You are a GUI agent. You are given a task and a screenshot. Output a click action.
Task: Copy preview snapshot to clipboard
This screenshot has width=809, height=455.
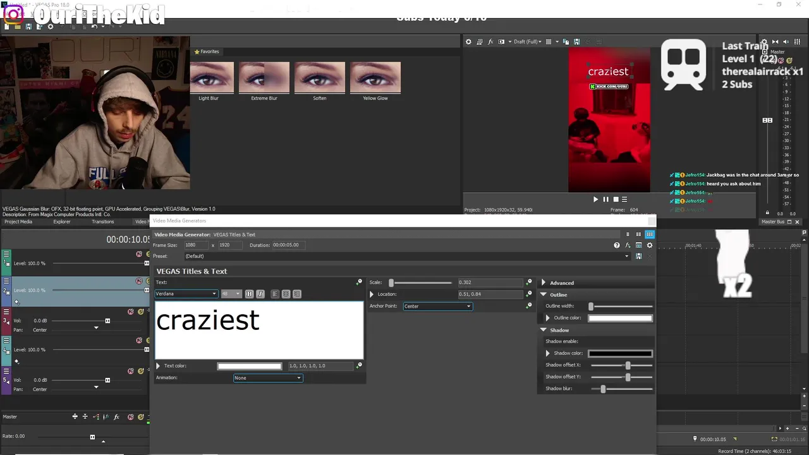(x=566, y=42)
